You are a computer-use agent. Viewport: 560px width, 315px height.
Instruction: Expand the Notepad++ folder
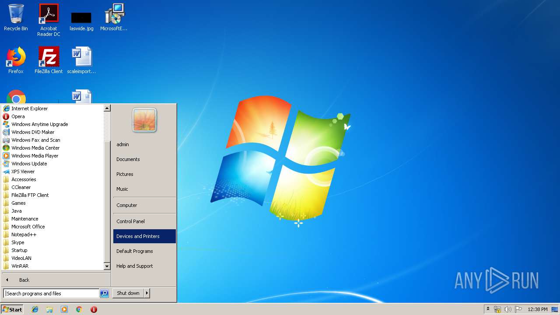52,234
